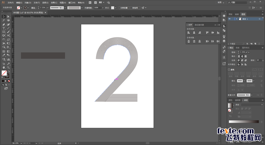Choose round join option for 边角
265x145 pixels.
tap(242, 60)
